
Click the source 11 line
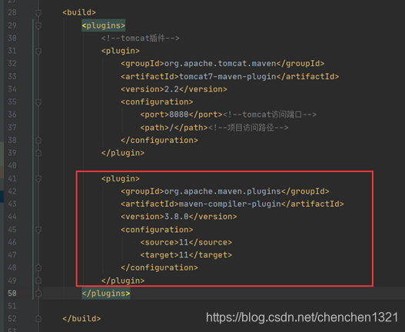point(186,242)
